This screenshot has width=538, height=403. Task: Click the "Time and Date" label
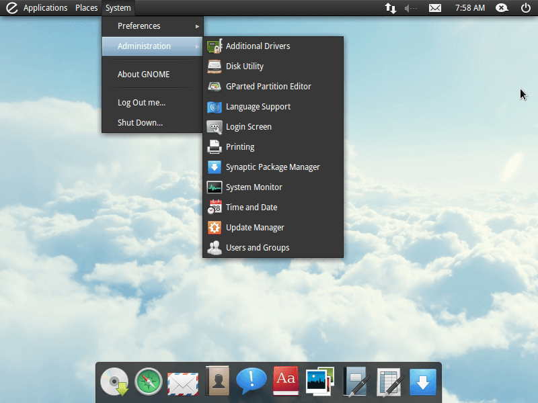point(252,208)
